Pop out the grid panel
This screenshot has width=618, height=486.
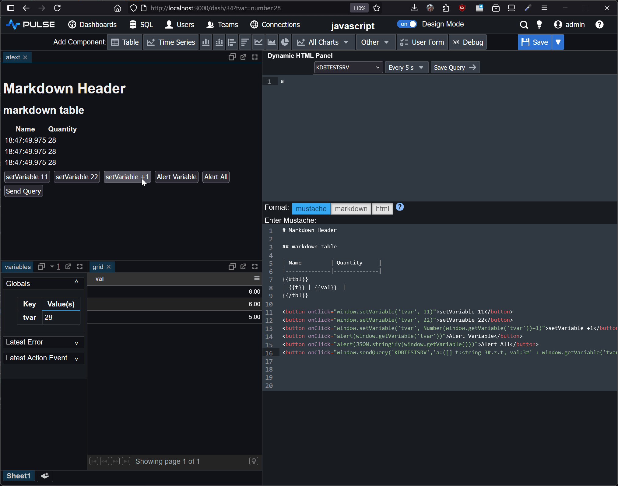click(243, 267)
